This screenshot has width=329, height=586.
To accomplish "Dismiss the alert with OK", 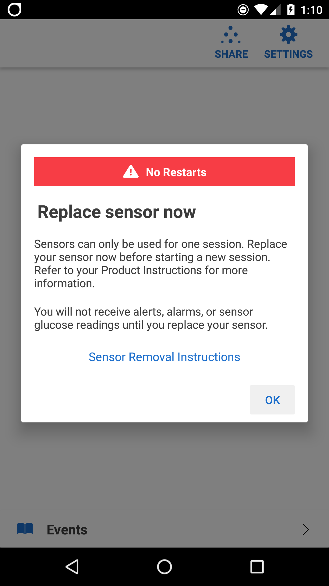I will 272,400.
